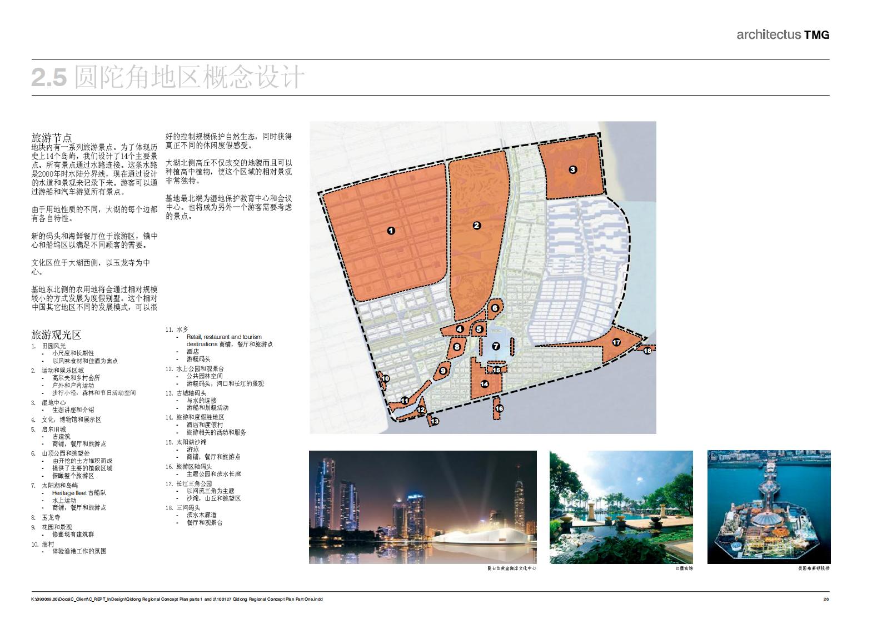Click the night skyline photo caption

511,568
